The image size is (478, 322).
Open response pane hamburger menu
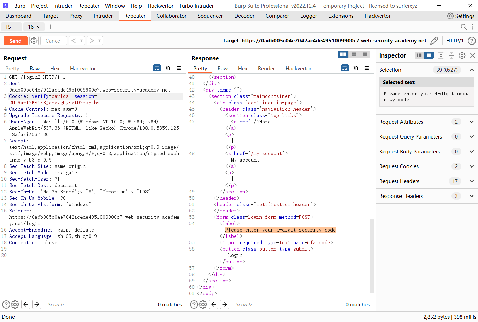[x=367, y=68]
